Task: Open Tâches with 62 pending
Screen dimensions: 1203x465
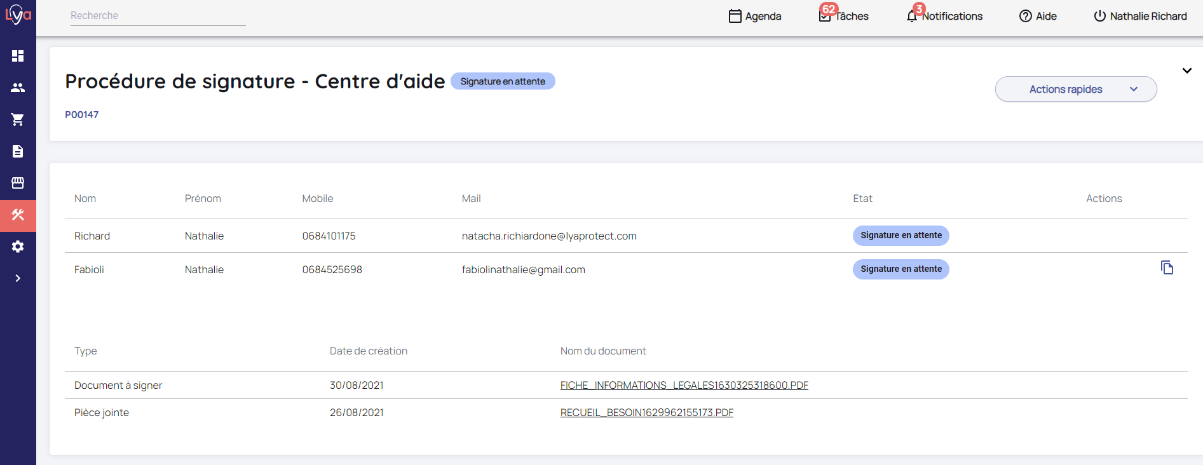Action: (844, 16)
